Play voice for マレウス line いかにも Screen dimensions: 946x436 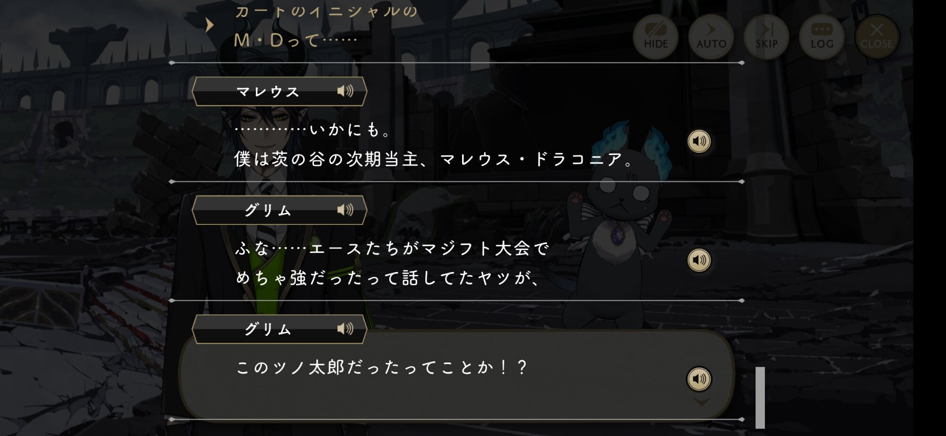pos(699,141)
